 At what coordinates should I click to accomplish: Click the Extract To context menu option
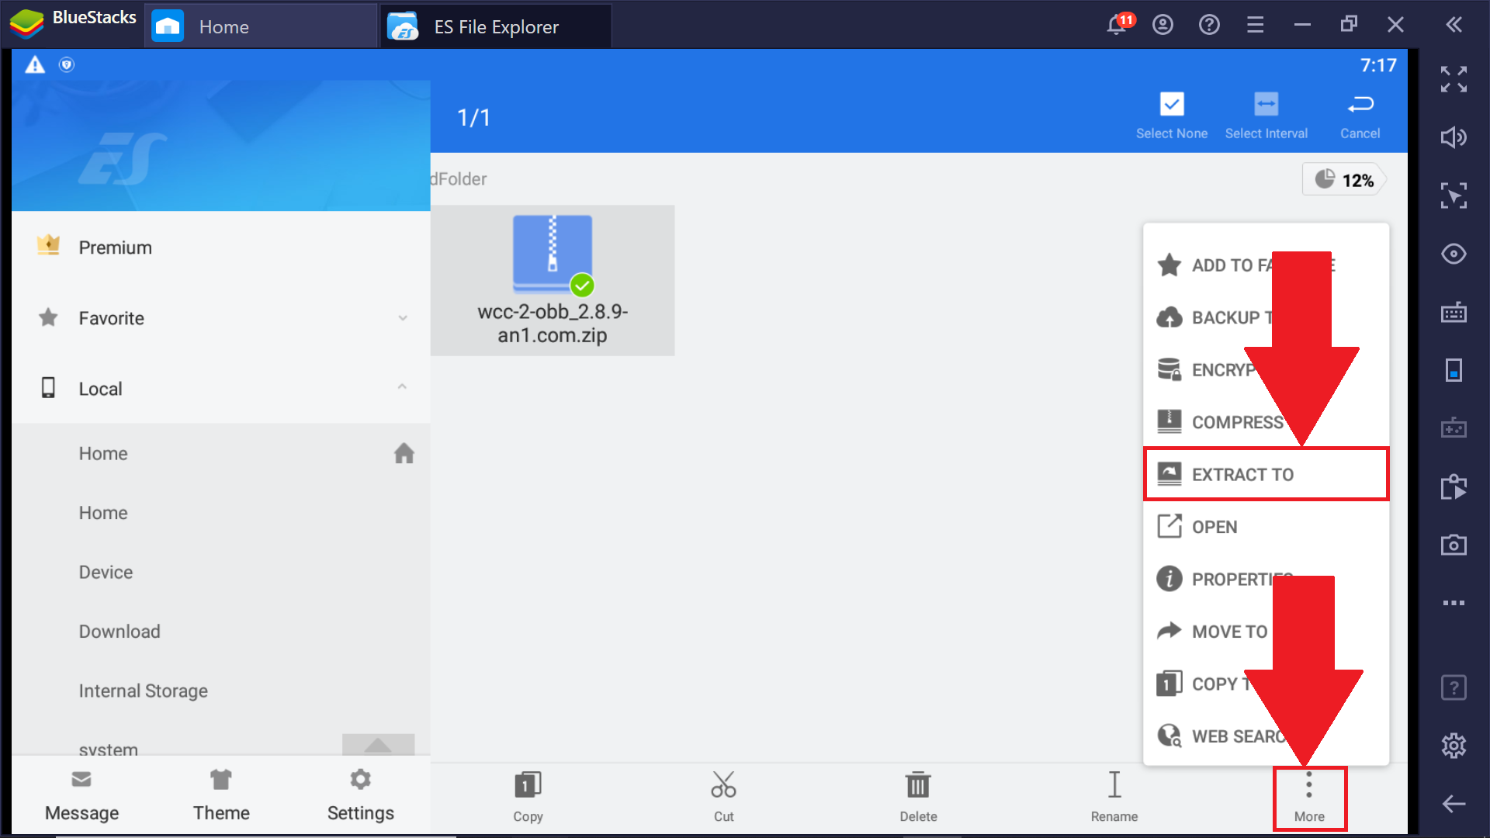pos(1266,474)
